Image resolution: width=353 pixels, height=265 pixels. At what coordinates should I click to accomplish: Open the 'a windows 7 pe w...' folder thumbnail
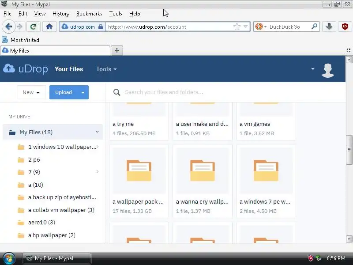click(x=266, y=170)
